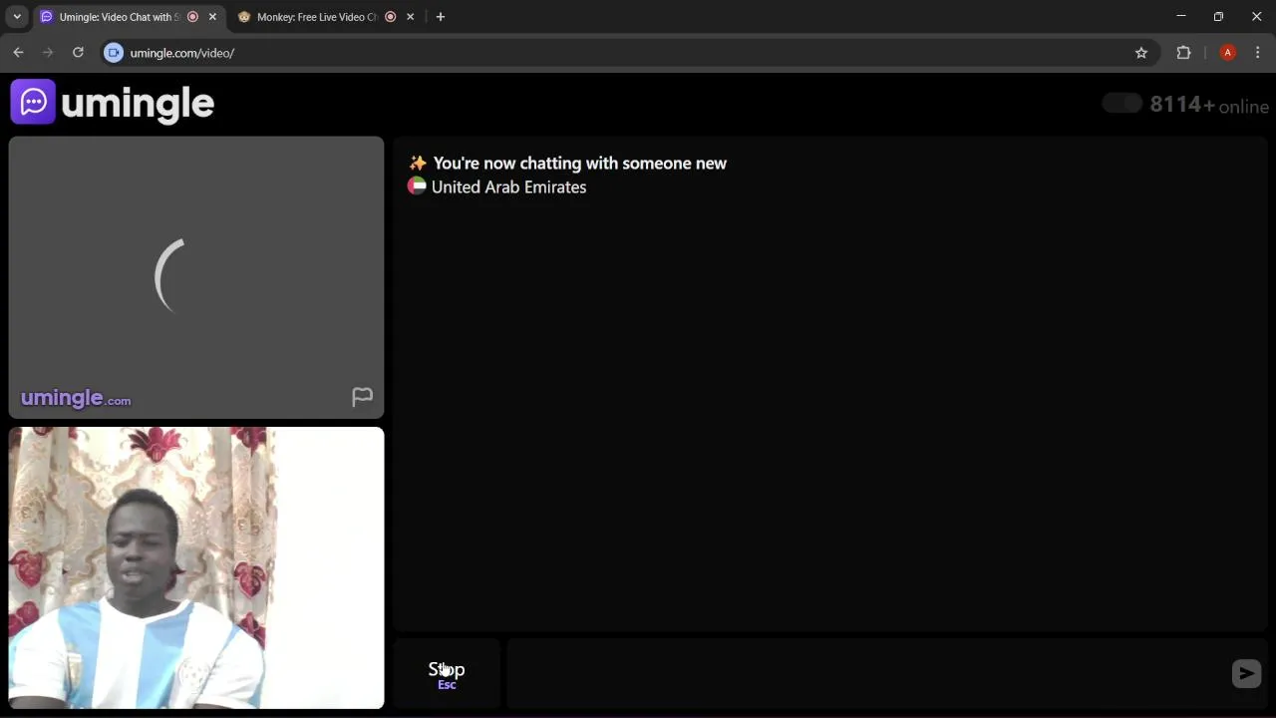
Task: Bookmark this page with the star icon
Action: pyautogui.click(x=1141, y=53)
